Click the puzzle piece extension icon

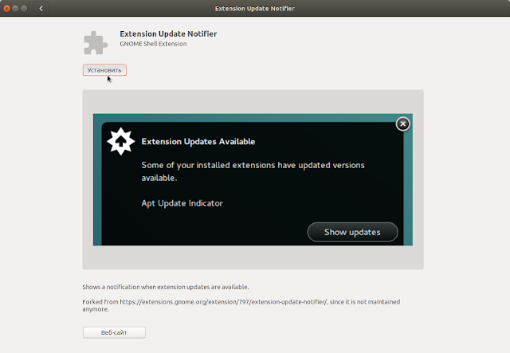[96, 42]
